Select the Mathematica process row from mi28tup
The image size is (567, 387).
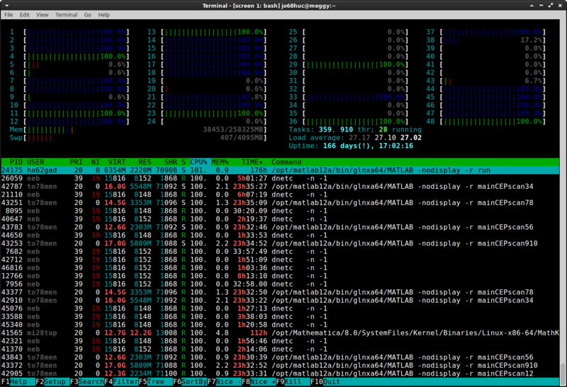tap(213, 333)
